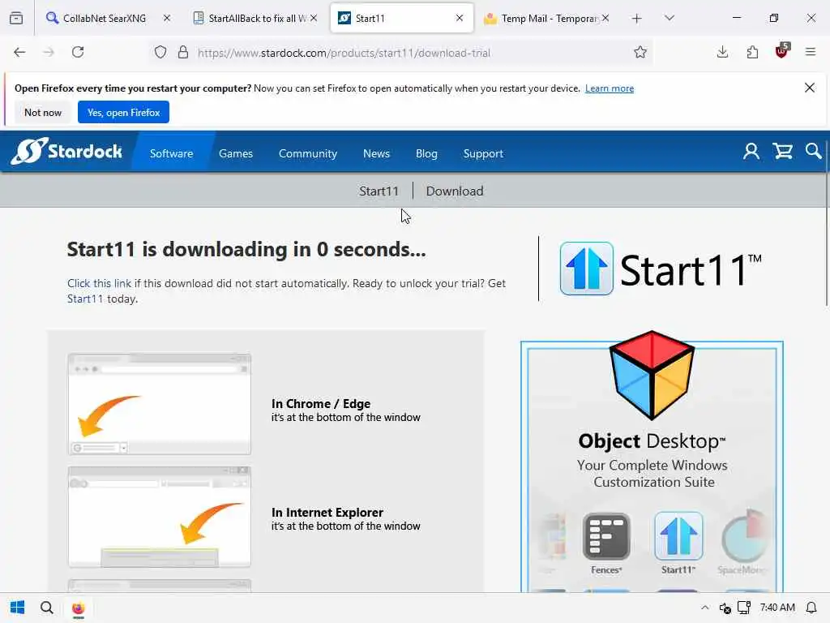Close the Start11 tab
The height and width of the screenshot is (623, 830).
[x=460, y=18]
